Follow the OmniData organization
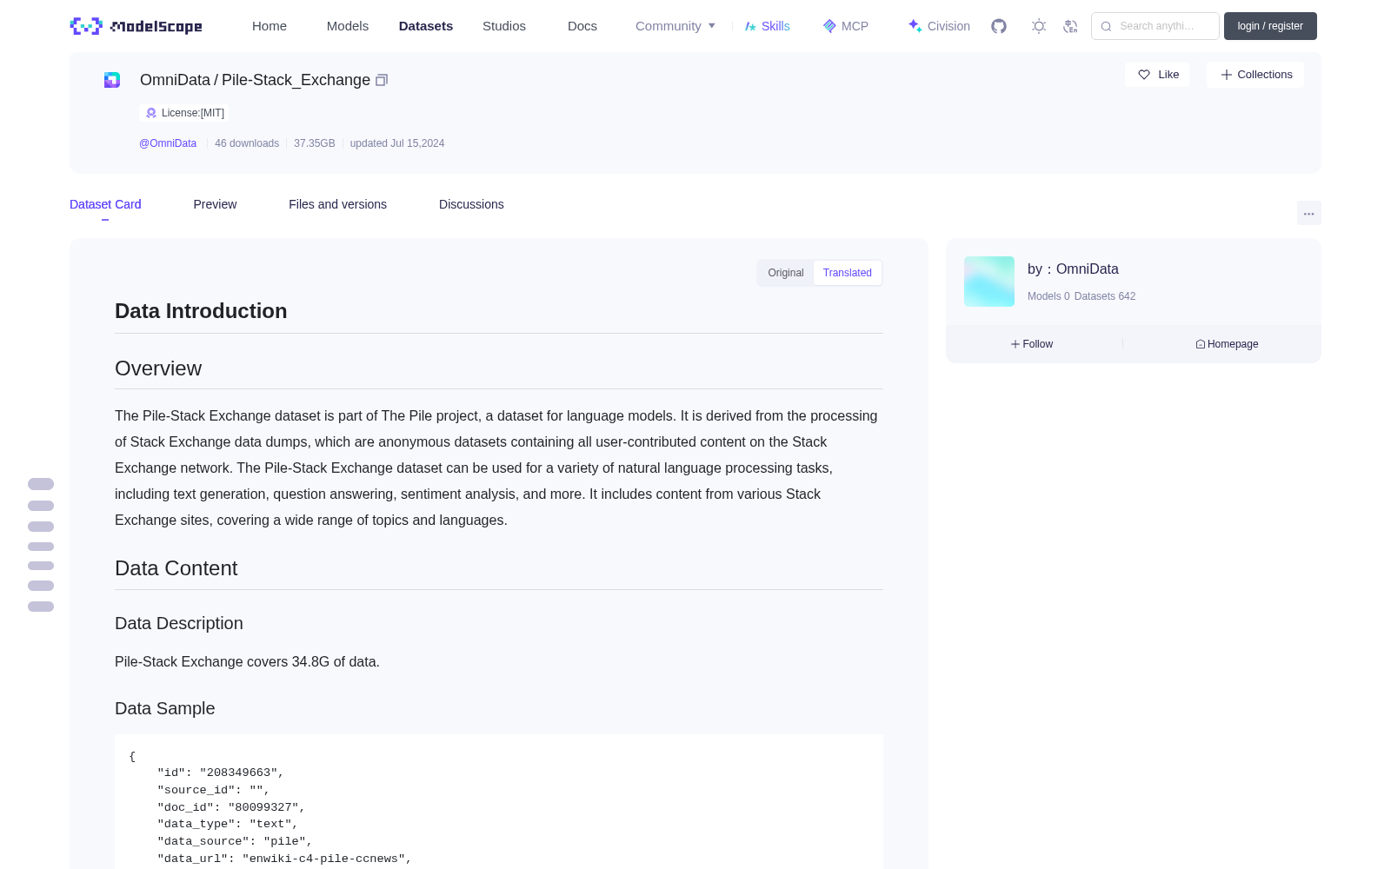The image size is (1391, 869). click(1032, 344)
